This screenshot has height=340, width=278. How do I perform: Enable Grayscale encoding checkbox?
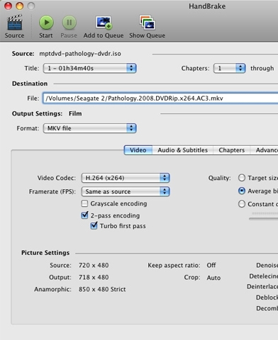click(x=84, y=203)
